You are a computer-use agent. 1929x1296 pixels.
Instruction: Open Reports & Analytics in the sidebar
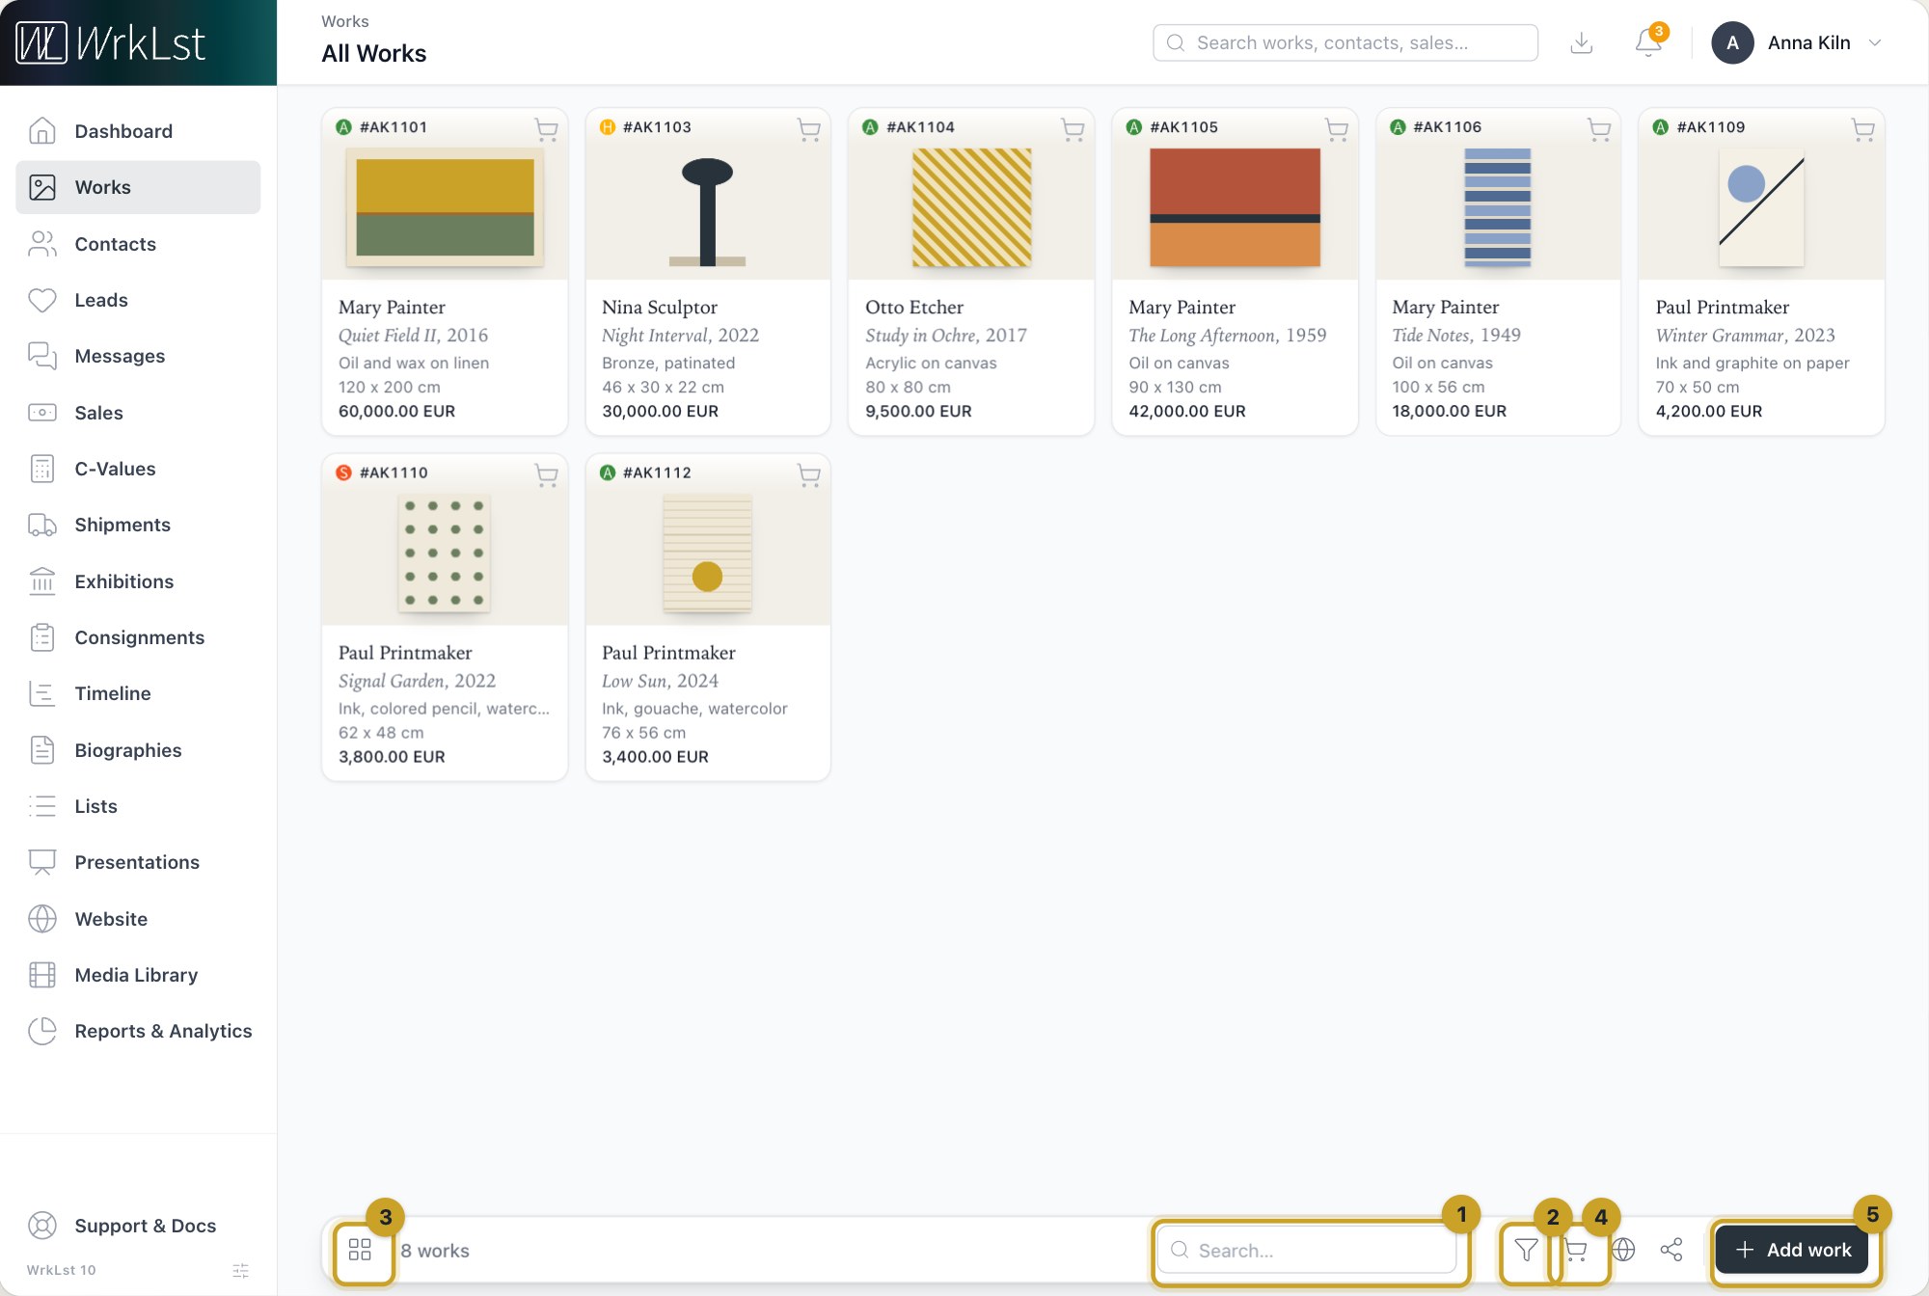pyautogui.click(x=138, y=1031)
